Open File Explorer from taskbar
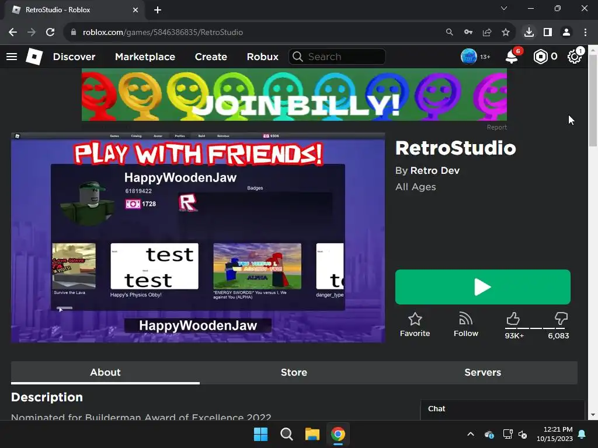The width and height of the screenshot is (598, 448). coord(312,434)
